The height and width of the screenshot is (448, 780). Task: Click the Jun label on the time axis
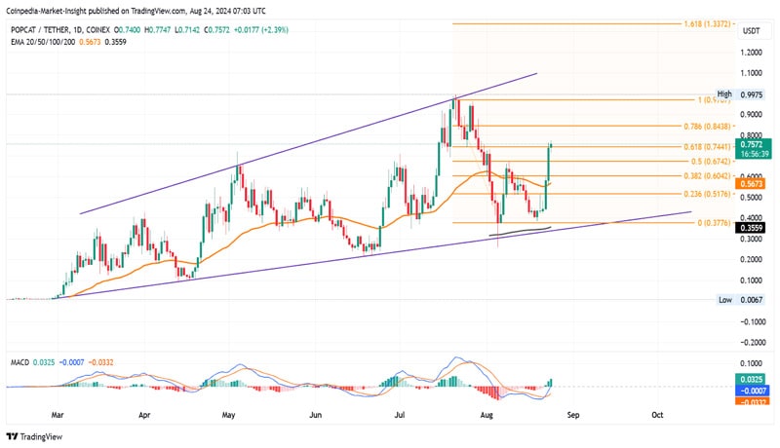pyautogui.click(x=315, y=415)
